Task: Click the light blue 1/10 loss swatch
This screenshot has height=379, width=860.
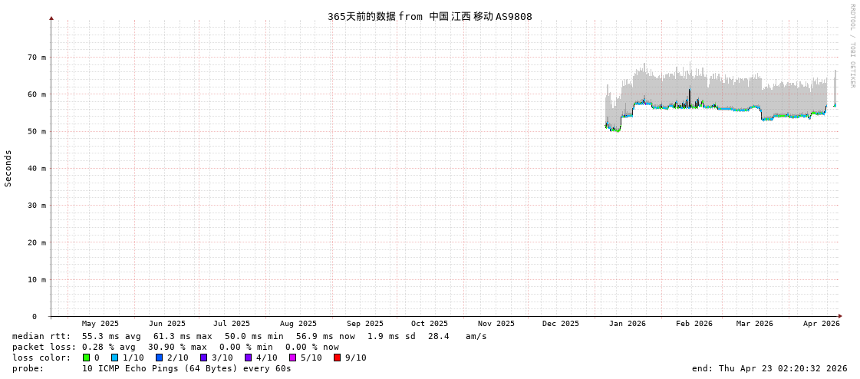Action: 114,358
